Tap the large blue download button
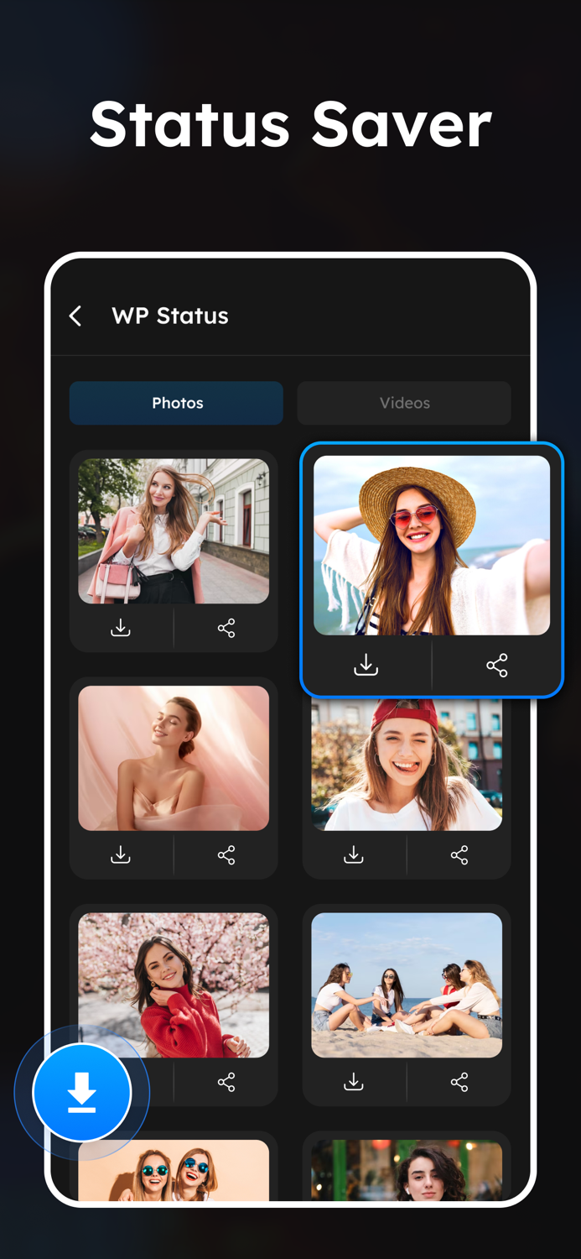The height and width of the screenshot is (1259, 581). 82,1093
